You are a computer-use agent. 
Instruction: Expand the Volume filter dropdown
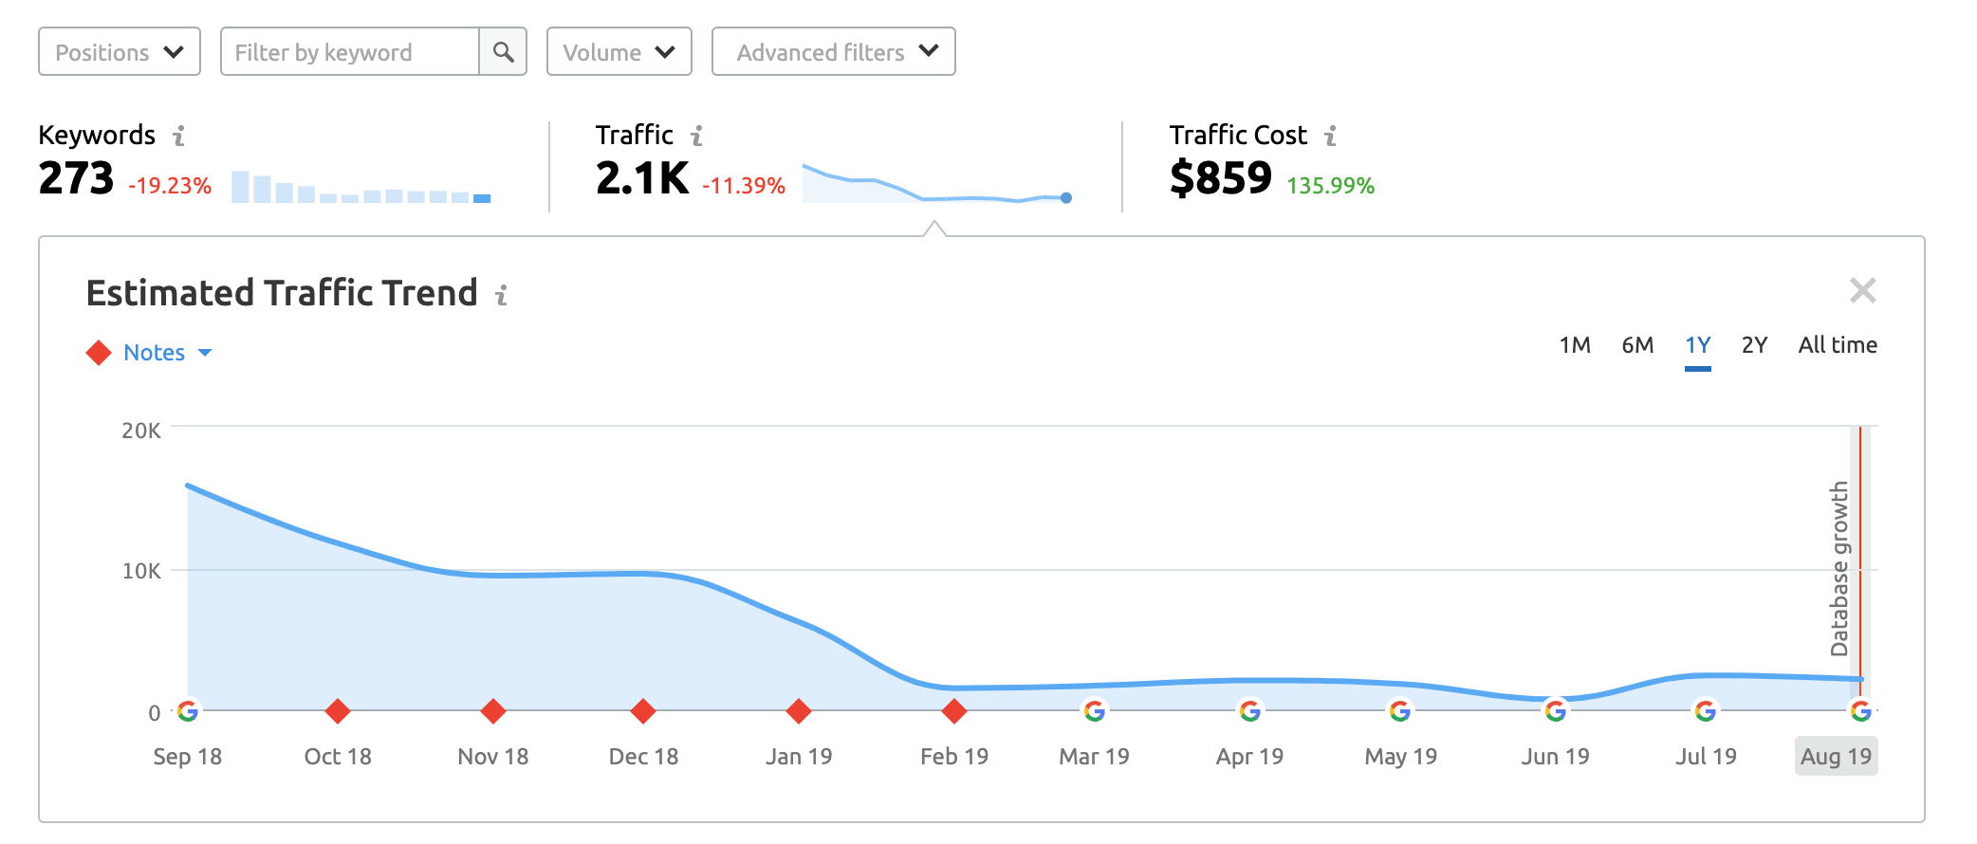(x=619, y=52)
